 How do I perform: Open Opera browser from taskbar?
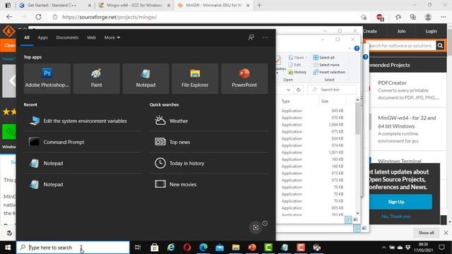pyautogui.click(x=186, y=248)
